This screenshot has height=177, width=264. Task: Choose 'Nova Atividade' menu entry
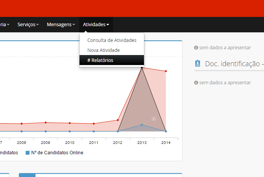103,50
